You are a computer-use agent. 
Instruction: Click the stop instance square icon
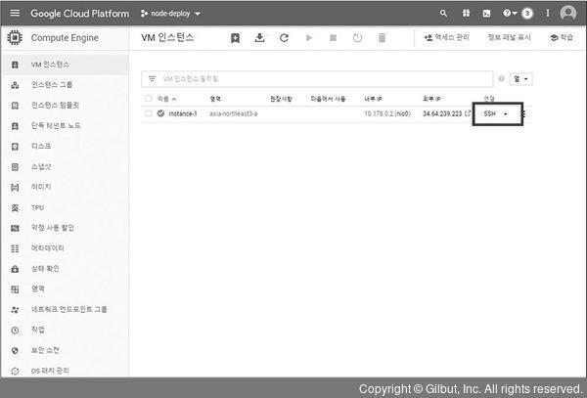click(x=333, y=37)
